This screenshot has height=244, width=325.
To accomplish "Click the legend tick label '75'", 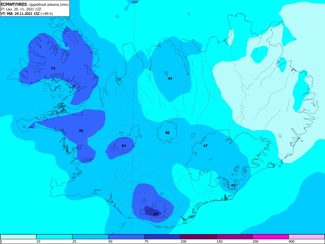I will (147, 241).
